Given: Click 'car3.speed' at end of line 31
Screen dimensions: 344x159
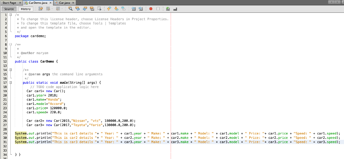Looking at the screenshot, I should coord(327,142).
